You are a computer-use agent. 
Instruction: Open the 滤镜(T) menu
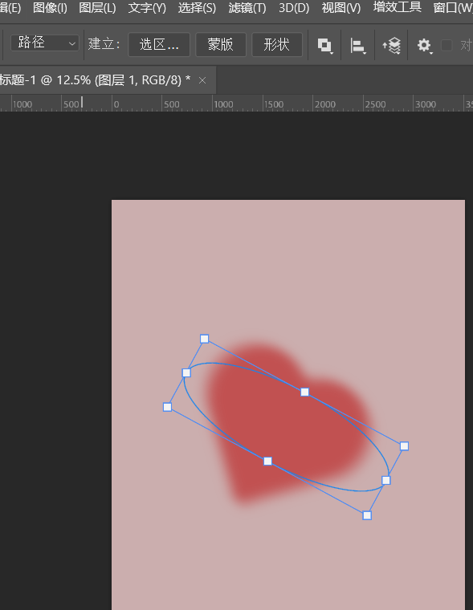(x=247, y=8)
